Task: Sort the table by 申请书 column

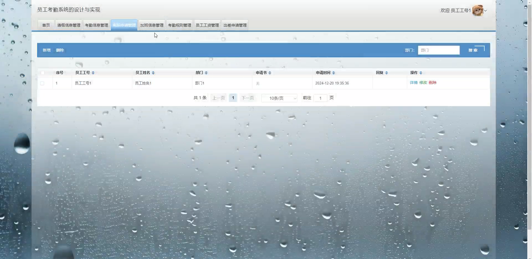Action: (x=270, y=73)
